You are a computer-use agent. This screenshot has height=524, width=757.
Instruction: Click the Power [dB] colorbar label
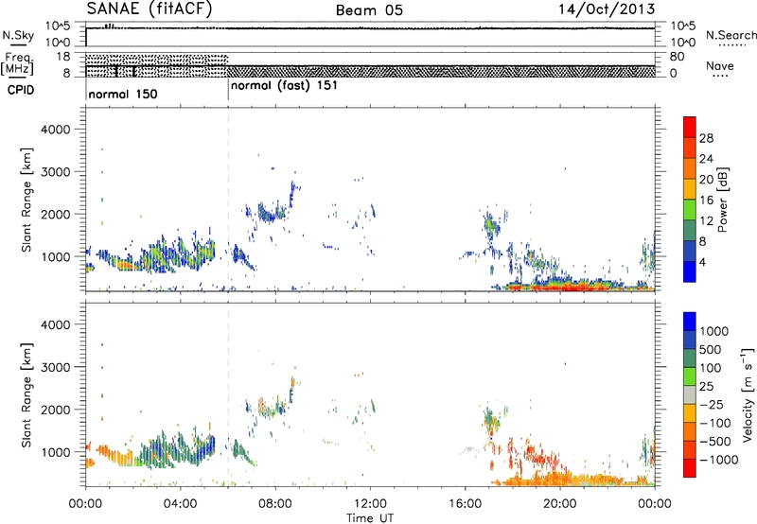722,200
